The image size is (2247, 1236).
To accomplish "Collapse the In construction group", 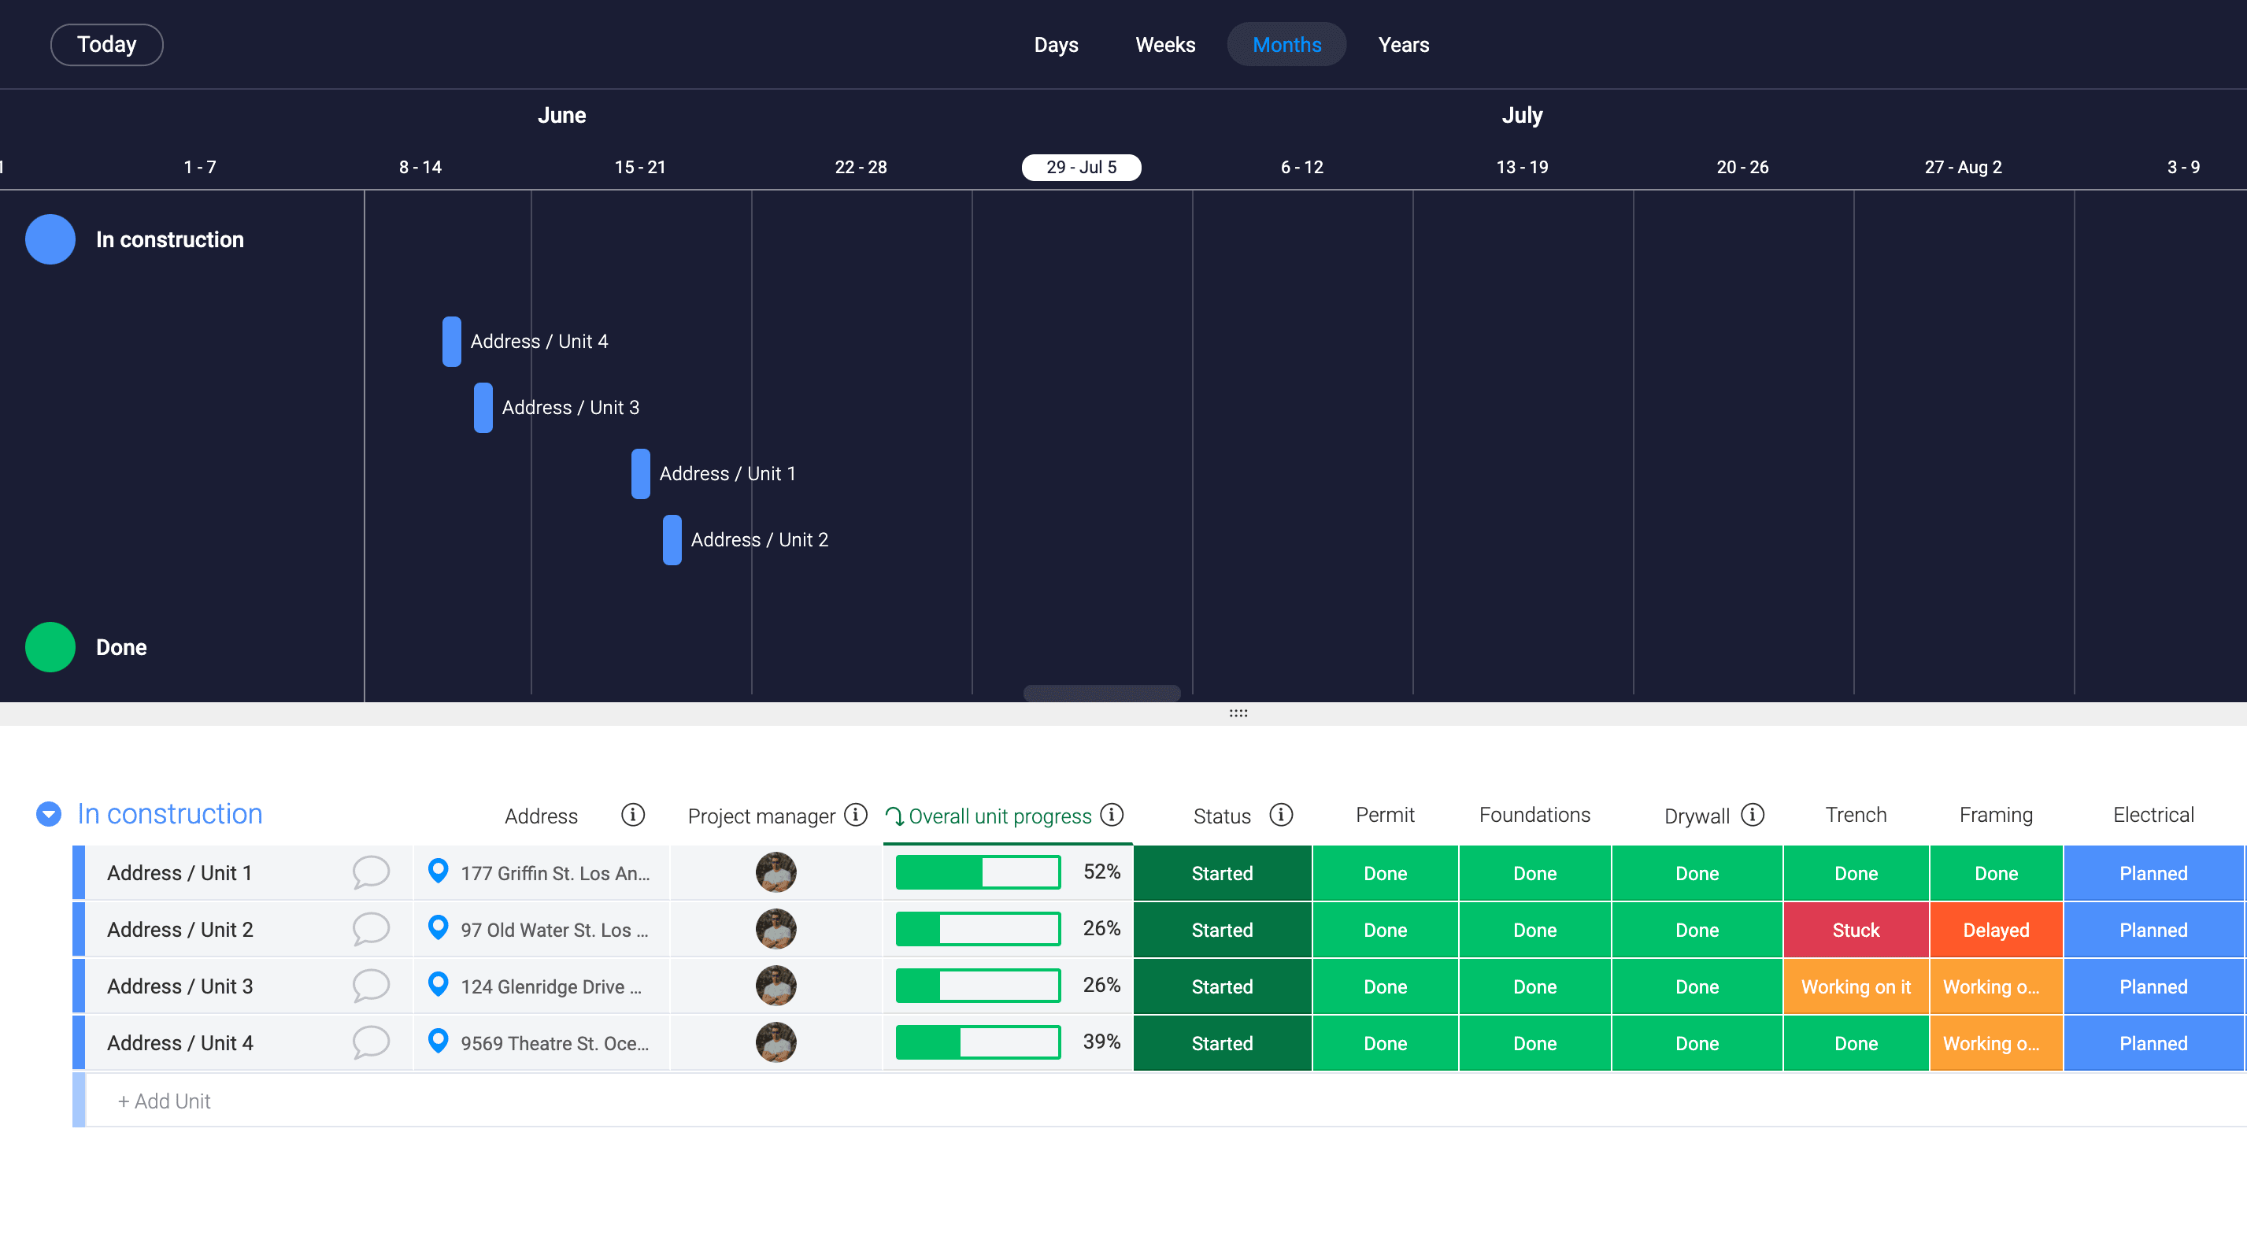I will [x=49, y=814].
